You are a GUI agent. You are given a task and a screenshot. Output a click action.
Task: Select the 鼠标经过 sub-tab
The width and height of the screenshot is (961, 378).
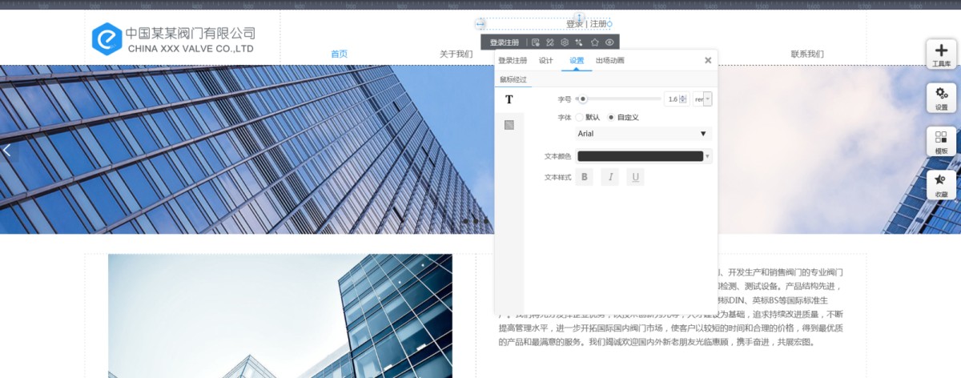(x=513, y=79)
